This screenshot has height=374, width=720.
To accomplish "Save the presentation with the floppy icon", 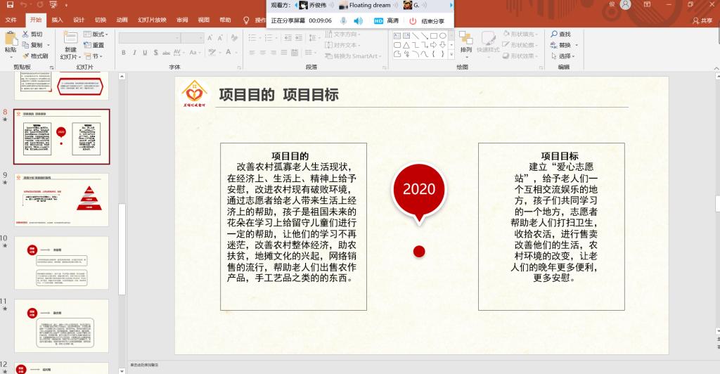I will (9, 5).
